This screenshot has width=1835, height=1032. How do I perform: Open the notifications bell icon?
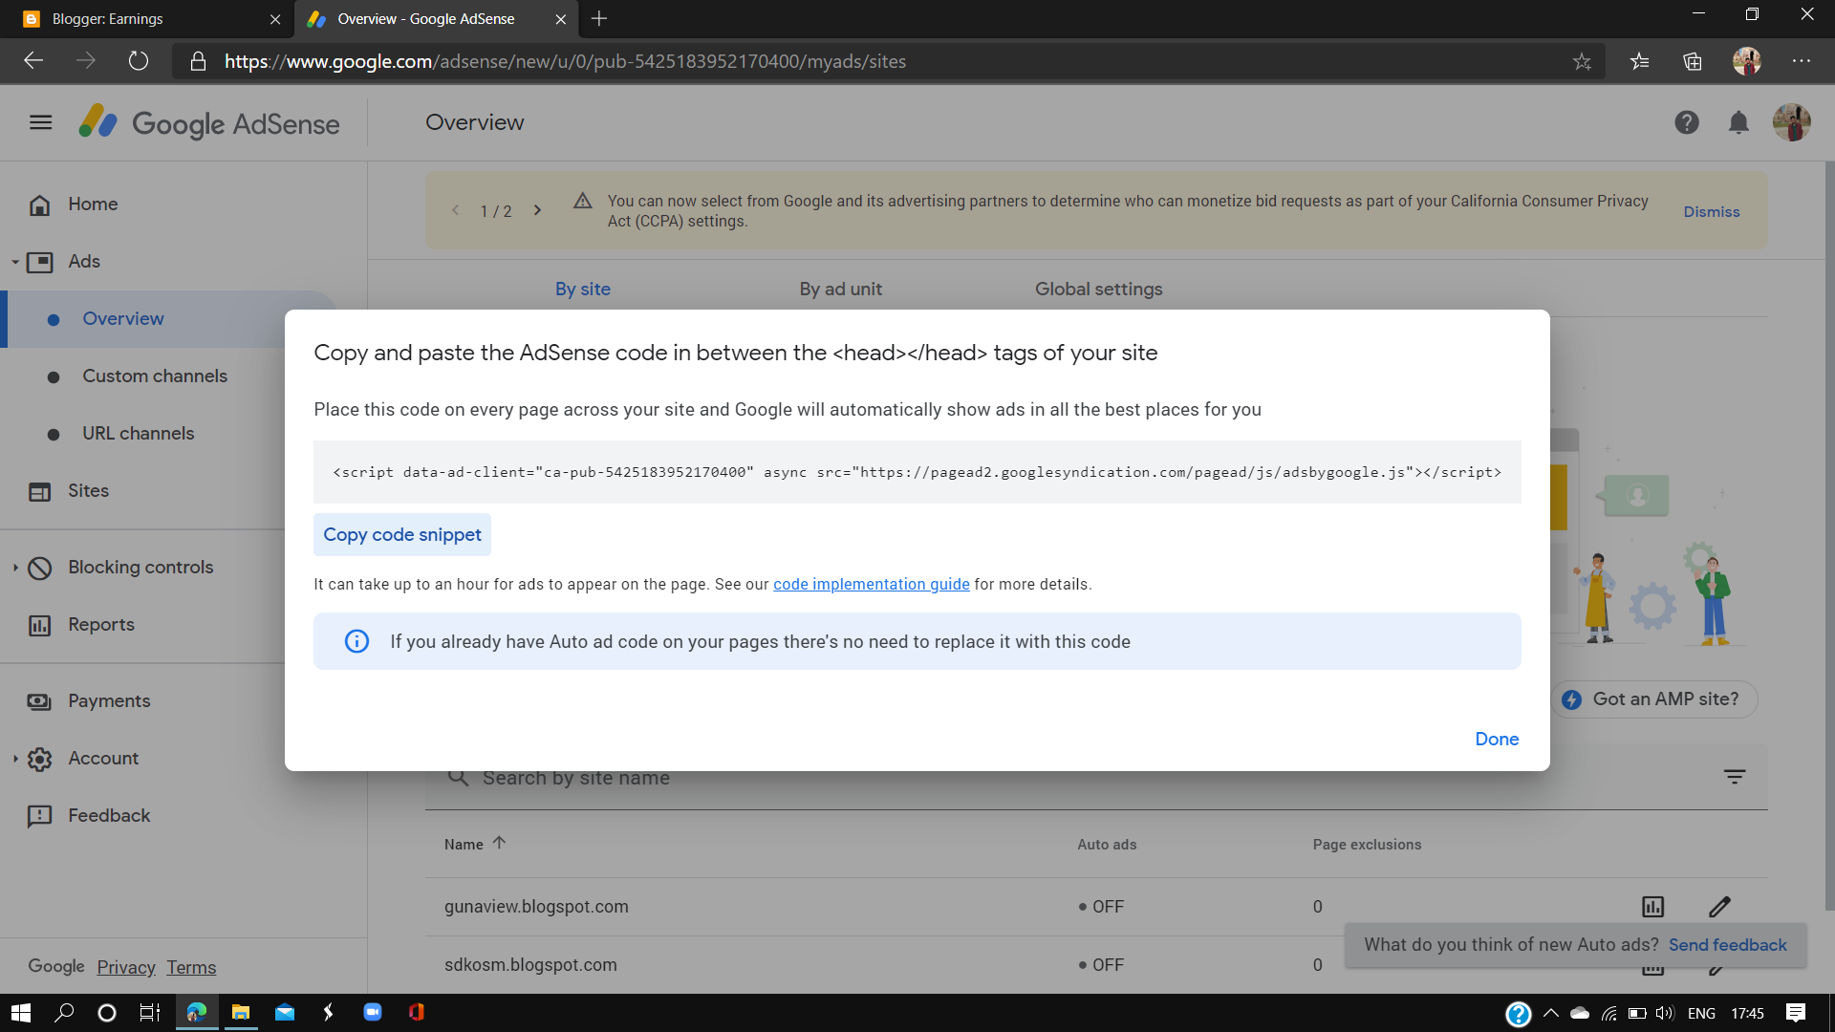1738,122
